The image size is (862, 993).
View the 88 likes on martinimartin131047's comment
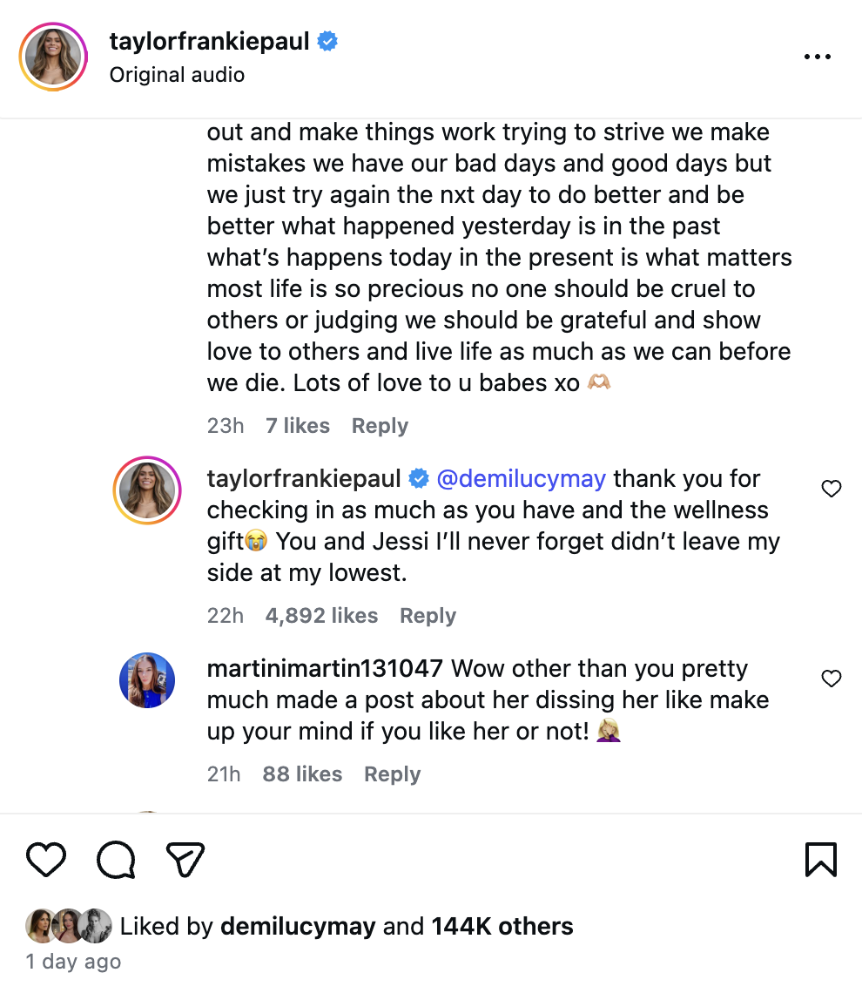pyautogui.click(x=302, y=774)
